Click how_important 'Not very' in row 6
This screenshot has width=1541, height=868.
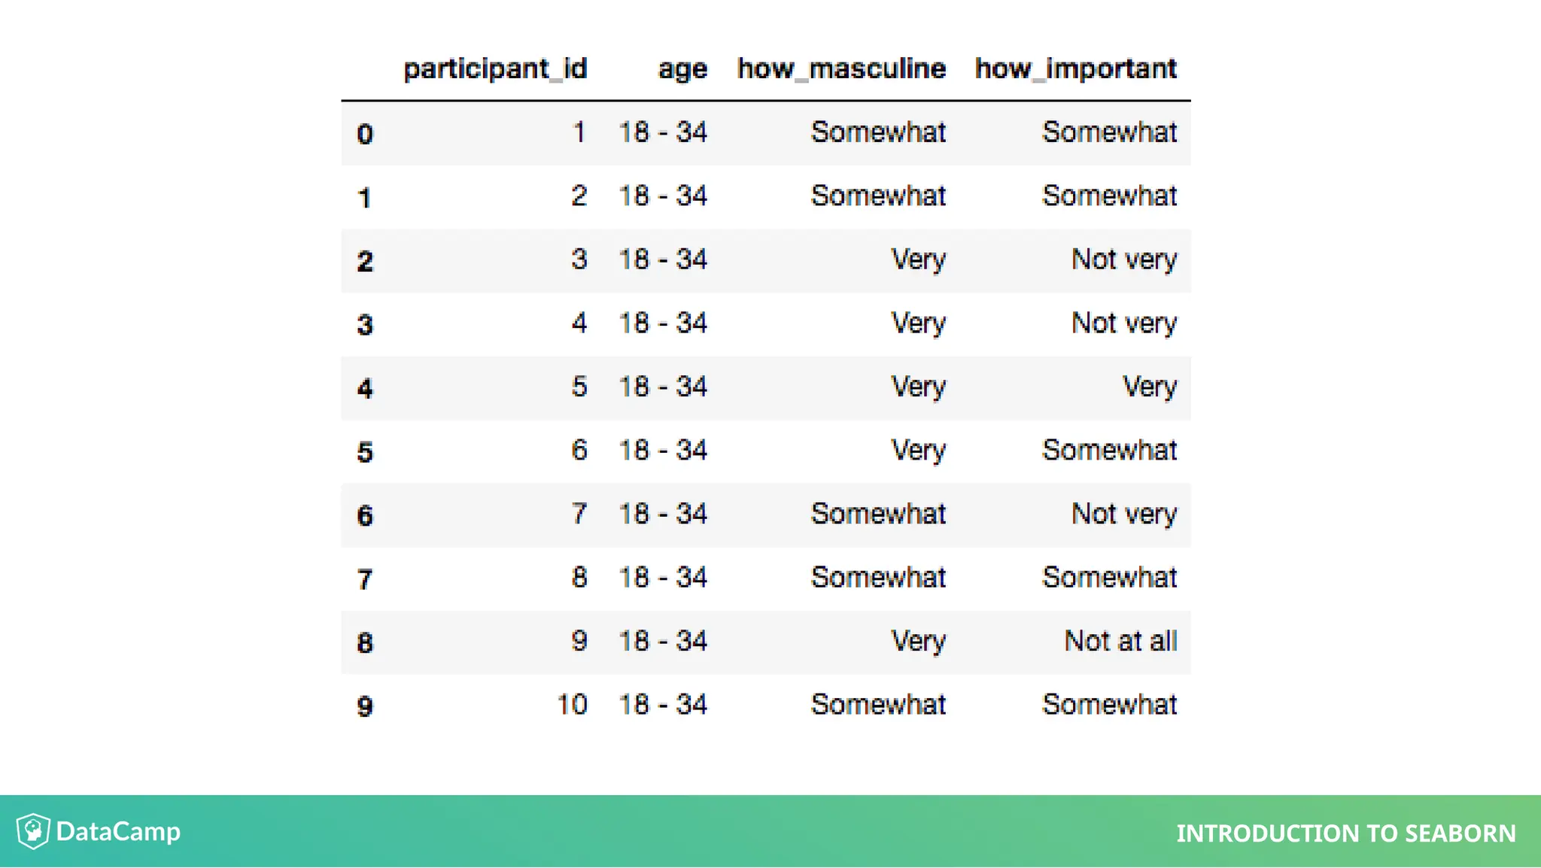(x=1124, y=514)
